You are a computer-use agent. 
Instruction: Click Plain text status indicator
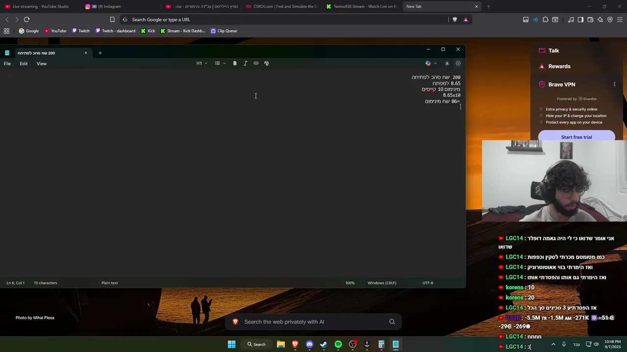(109, 283)
